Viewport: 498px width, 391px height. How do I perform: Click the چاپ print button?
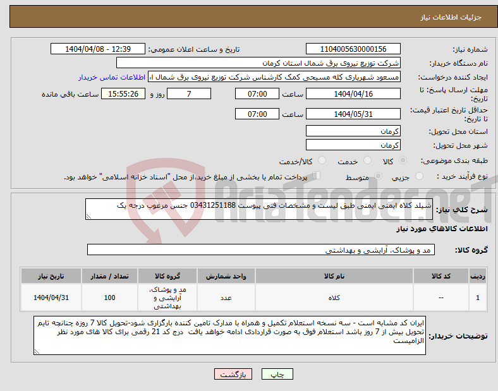pos(277,374)
